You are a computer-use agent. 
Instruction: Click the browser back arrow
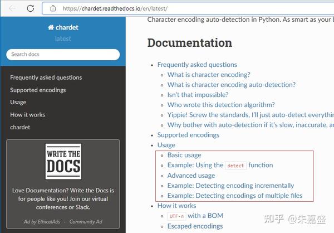12,8
